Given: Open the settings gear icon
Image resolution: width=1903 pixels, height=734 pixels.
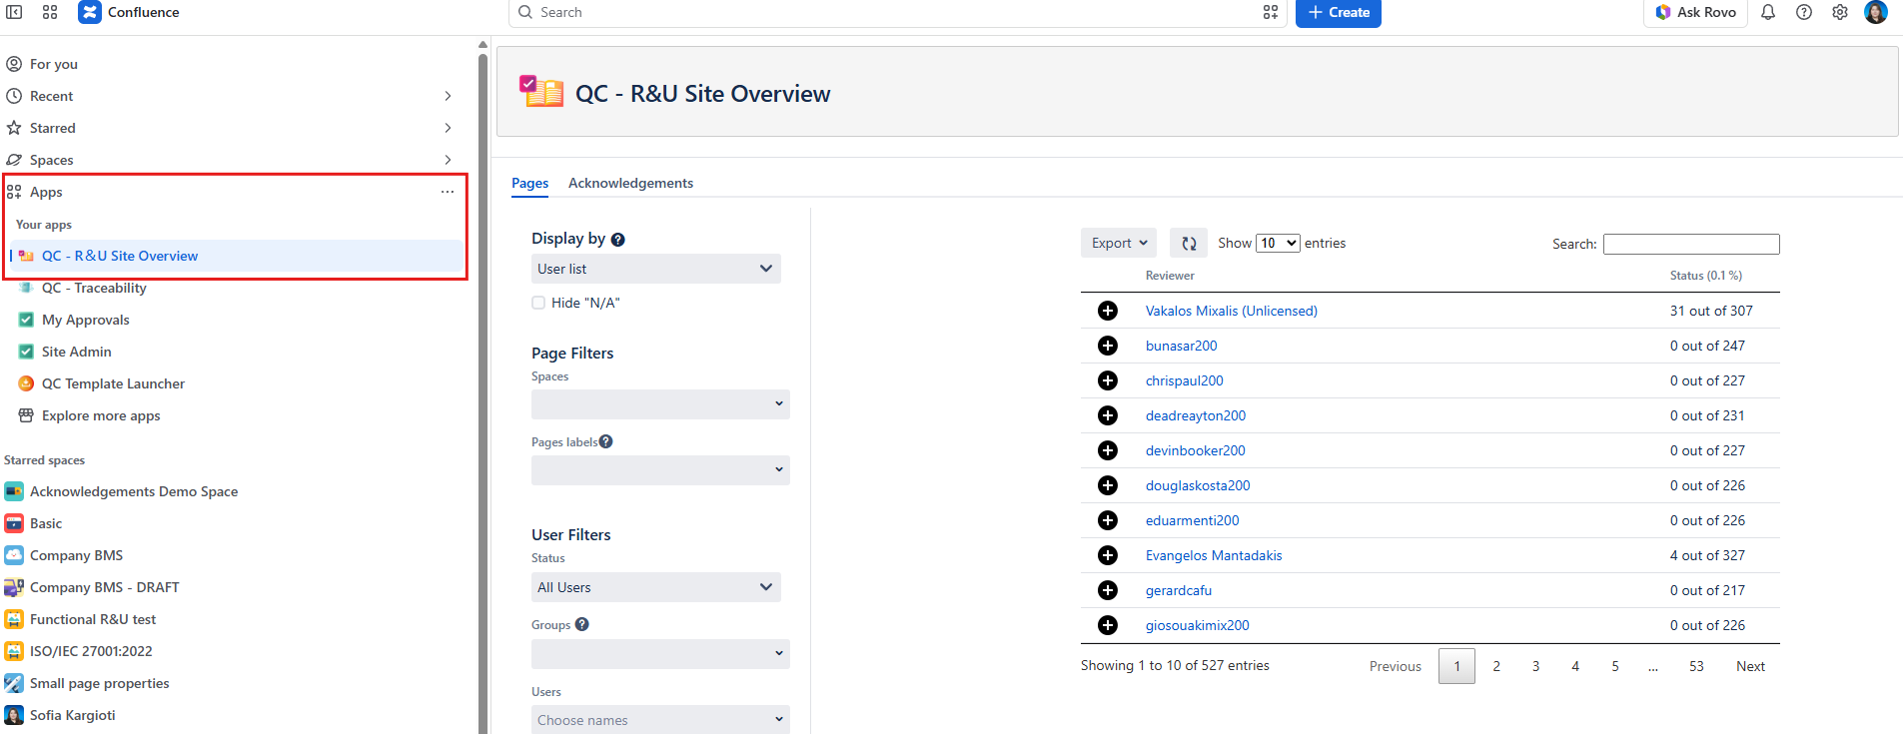Looking at the screenshot, I should pos(1840,12).
